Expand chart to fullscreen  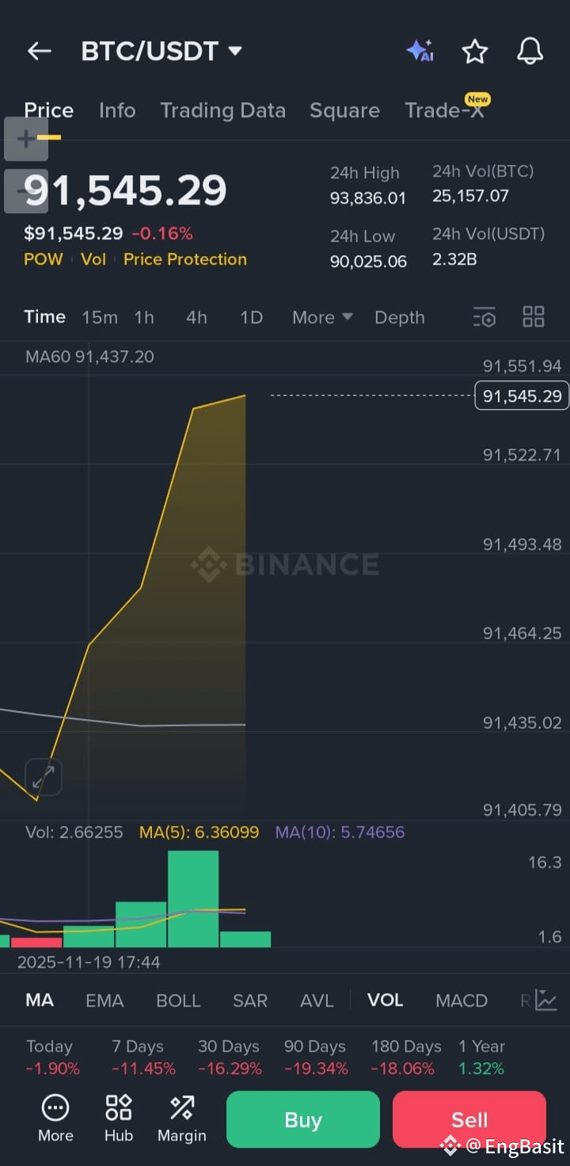click(44, 777)
